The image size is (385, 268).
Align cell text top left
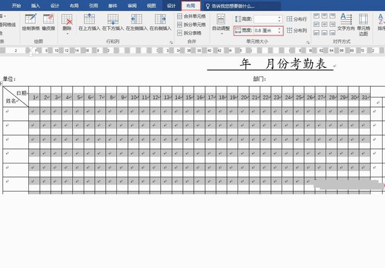click(x=317, y=16)
